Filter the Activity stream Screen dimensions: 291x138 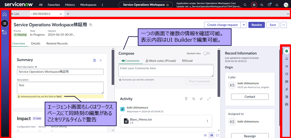(186, 99)
